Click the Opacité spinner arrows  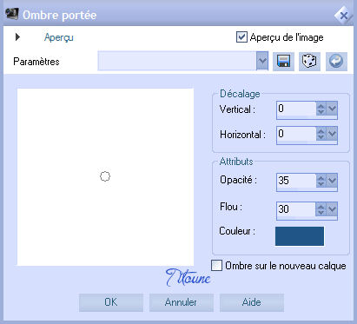[x=321, y=181]
